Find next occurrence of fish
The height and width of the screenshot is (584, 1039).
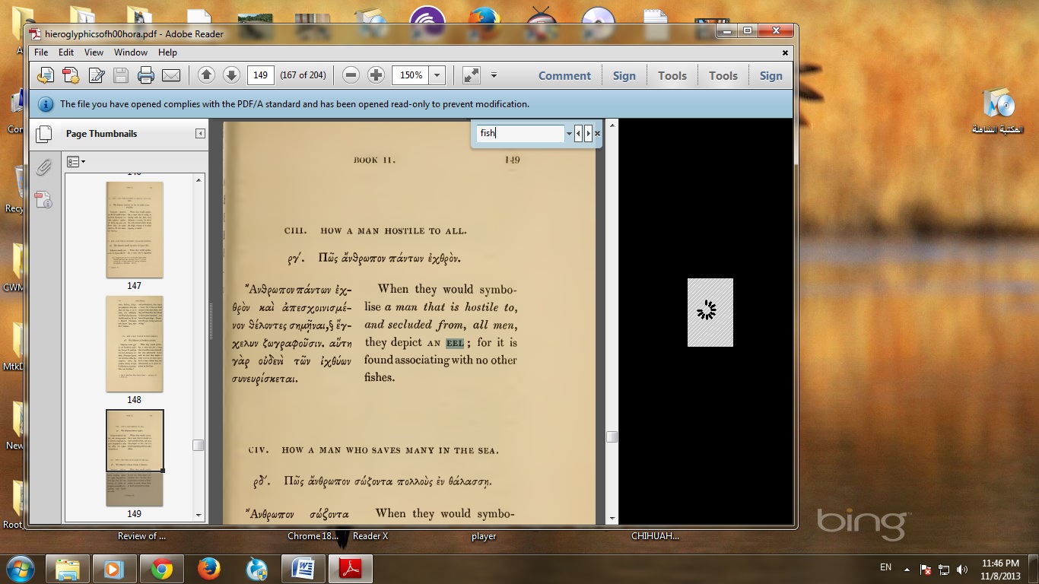[x=588, y=134]
